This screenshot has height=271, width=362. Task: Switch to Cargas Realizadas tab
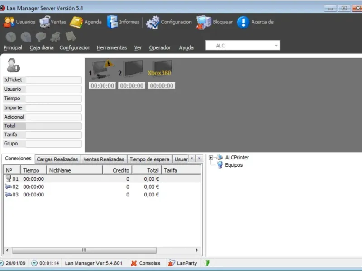[x=58, y=159]
